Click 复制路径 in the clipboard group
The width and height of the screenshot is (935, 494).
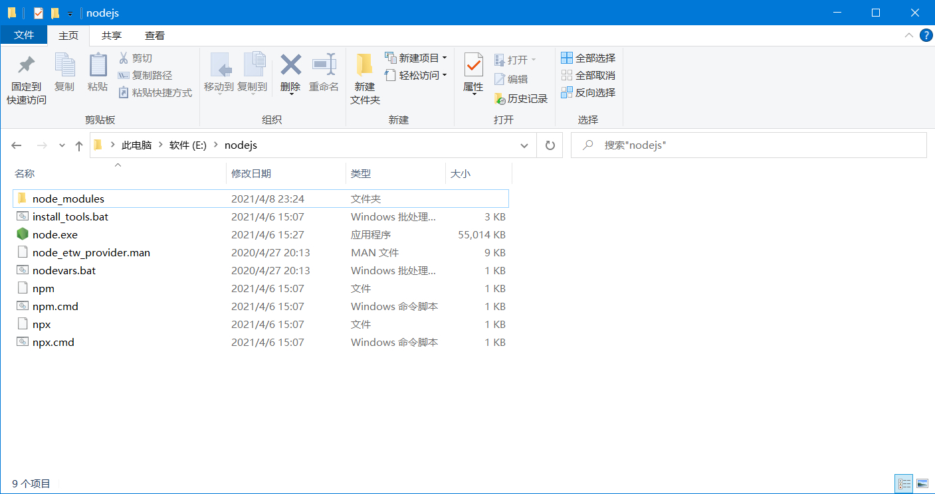point(145,76)
